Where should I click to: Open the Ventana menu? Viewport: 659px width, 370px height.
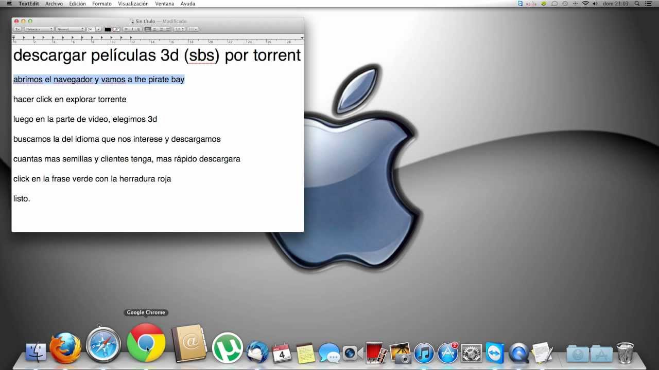165,4
